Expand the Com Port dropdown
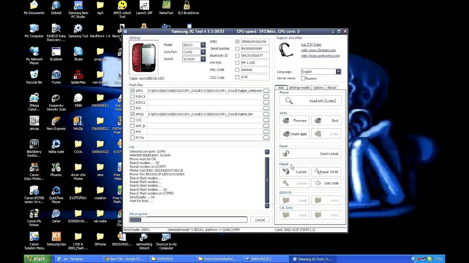The width and height of the screenshot is (469, 263). (203, 52)
